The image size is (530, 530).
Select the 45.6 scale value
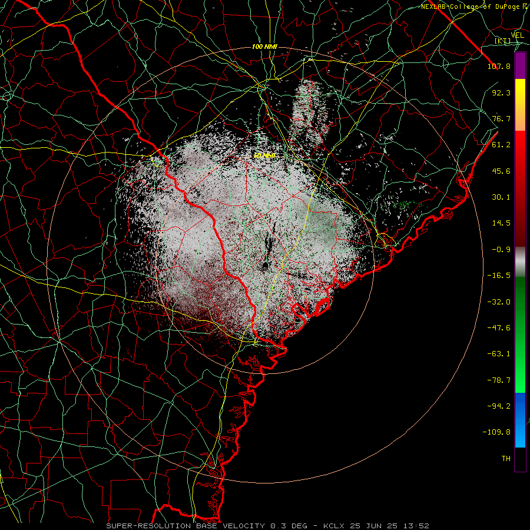tap(501, 171)
